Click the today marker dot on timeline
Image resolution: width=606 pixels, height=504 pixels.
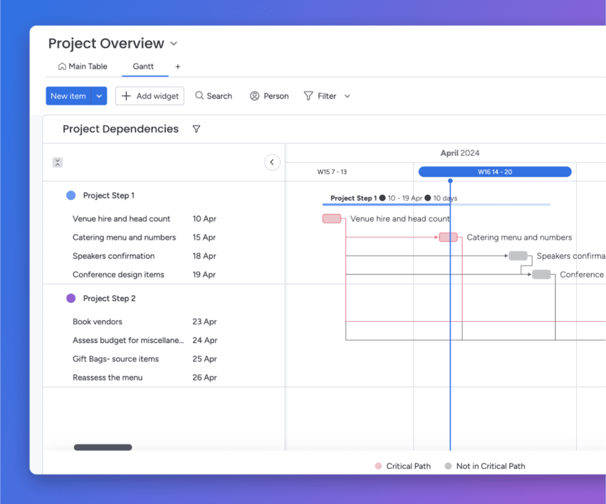pos(450,181)
